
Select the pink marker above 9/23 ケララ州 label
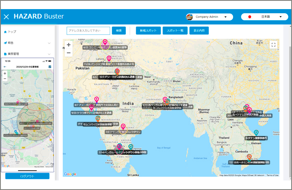pos(91,107)
